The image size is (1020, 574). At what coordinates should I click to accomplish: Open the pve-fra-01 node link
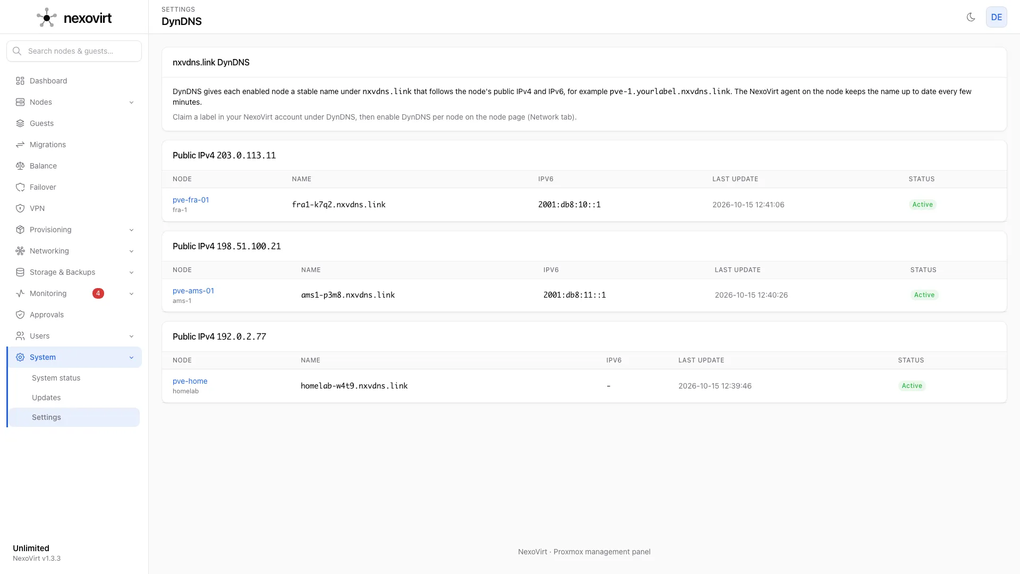[x=191, y=200]
